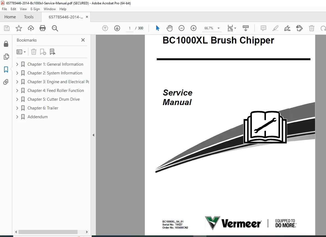
Task: Open the File menu
Action: click(x=4, y=9)
